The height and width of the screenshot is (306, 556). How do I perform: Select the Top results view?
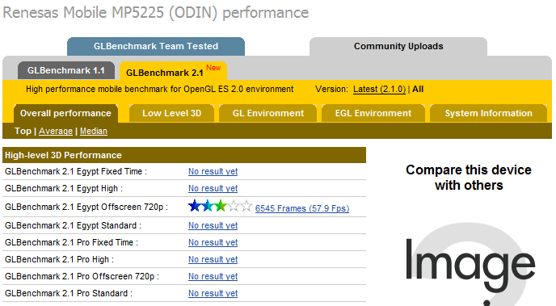(x=23, y=131)
